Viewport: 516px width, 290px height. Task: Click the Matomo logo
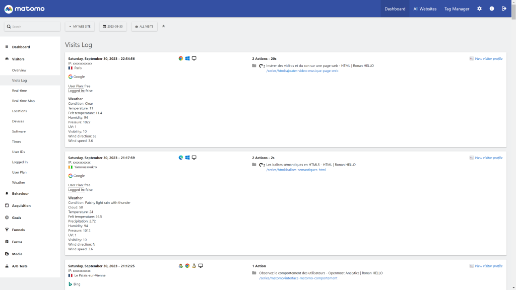(25, 9)
